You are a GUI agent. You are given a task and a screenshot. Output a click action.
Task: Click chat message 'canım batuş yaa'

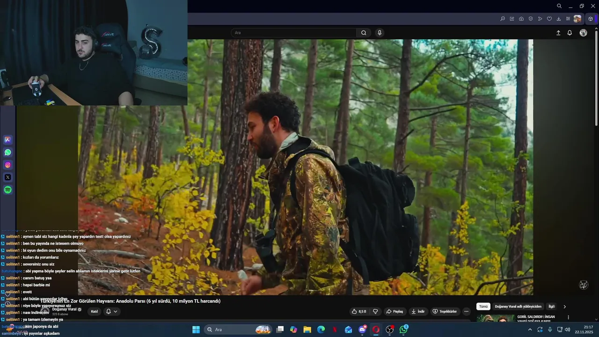(x=37, y=278)
